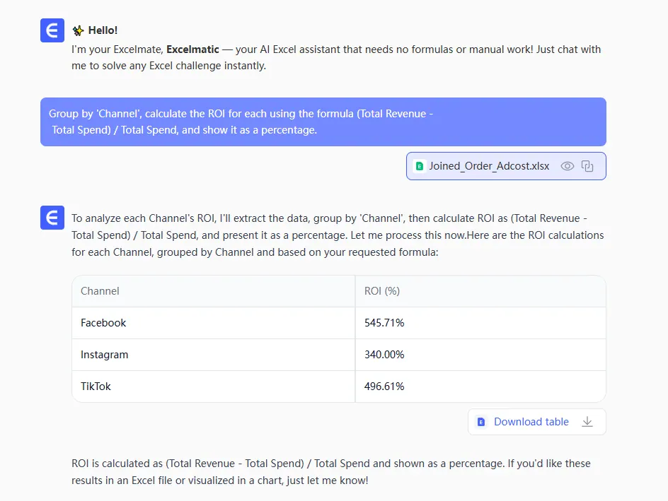Select the Instagram row cell
Image resolution: width=668 pixels, height=501 pixels.
(105, 355)
